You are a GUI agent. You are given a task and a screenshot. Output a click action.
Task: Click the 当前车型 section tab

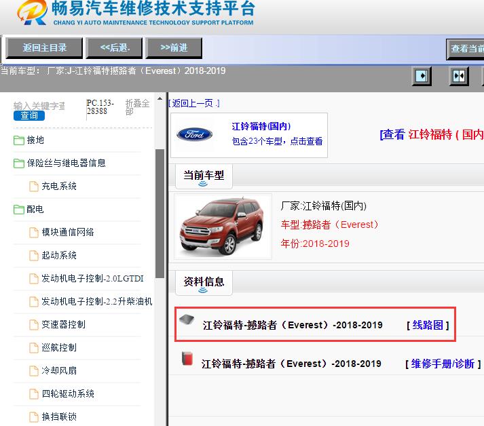[x=204, y=177]
